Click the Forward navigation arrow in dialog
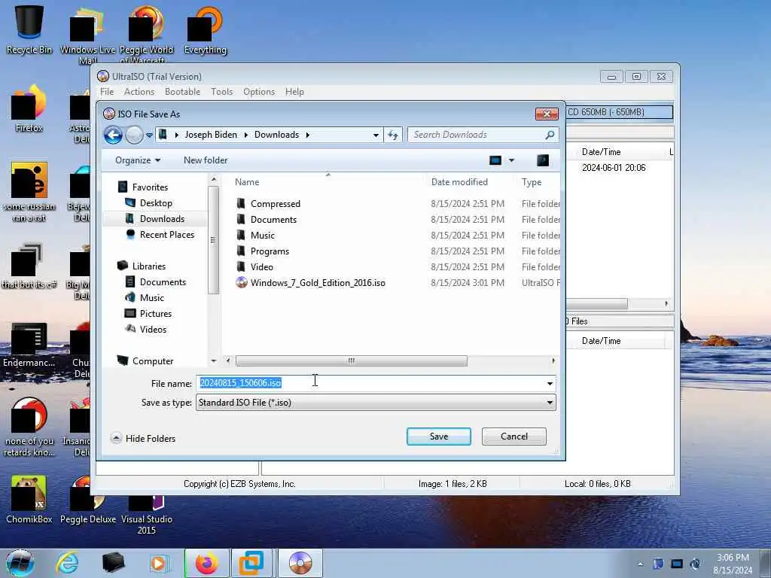 (134, 135)
